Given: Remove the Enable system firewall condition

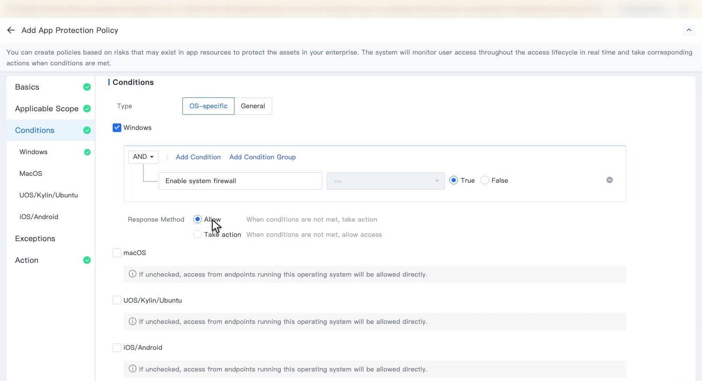Looking at the screenshot, I should tap(609, 180).
